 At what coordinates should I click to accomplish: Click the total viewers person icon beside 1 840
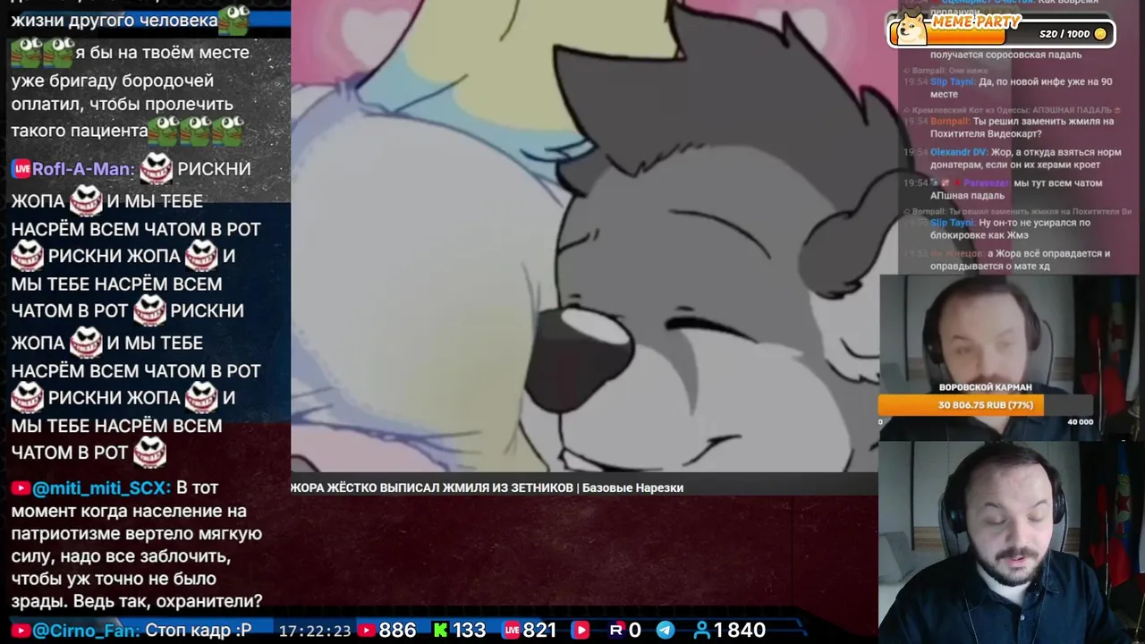[702, 631]
